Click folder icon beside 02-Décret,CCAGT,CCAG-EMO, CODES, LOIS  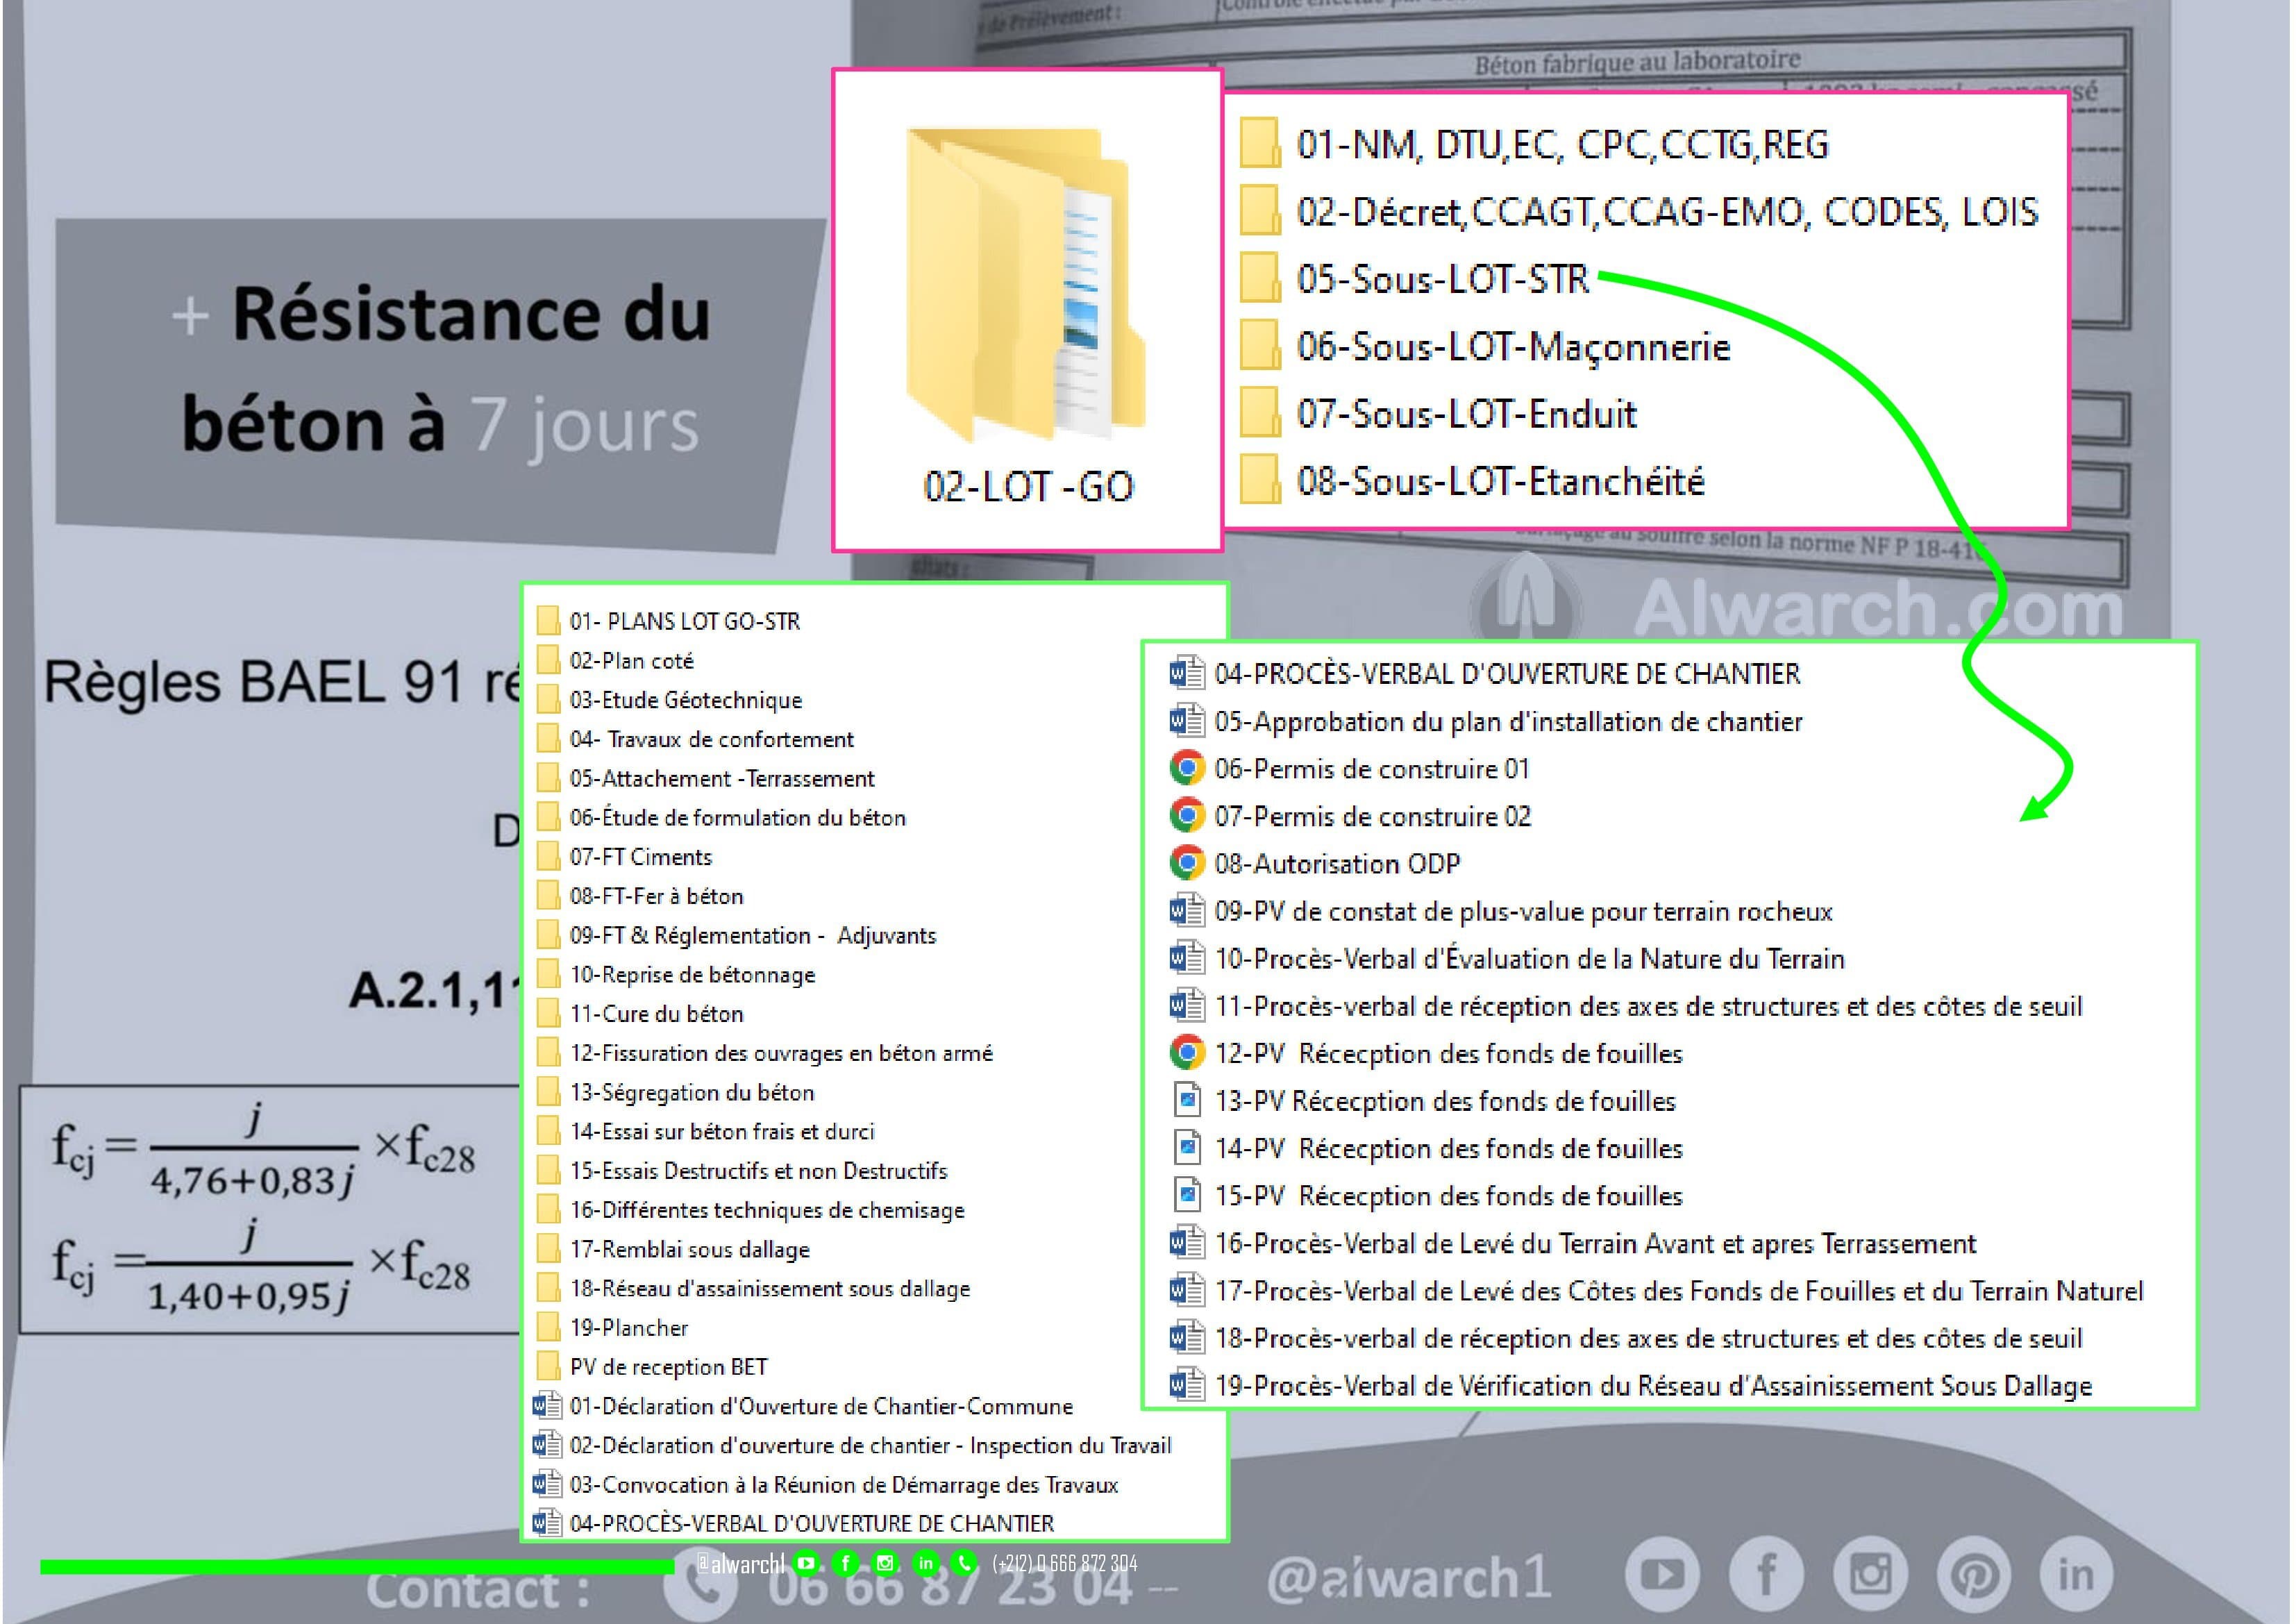1260,210
